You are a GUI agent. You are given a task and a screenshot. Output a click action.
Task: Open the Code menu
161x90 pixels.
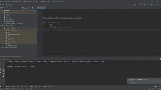[x=20, y=2]
